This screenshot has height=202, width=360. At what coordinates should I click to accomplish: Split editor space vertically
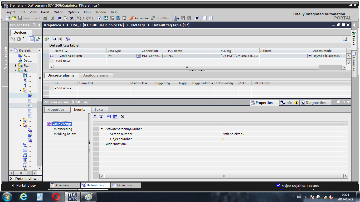point(211,18)
